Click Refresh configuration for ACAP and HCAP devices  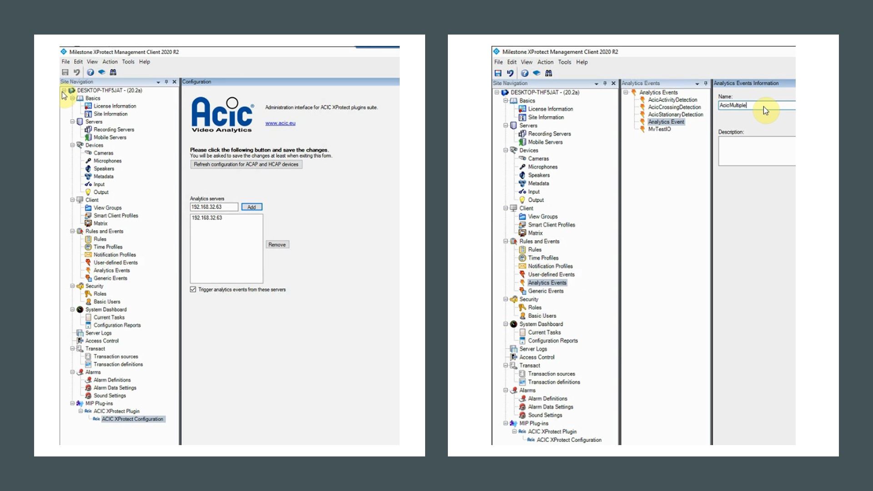pos(246,165)
